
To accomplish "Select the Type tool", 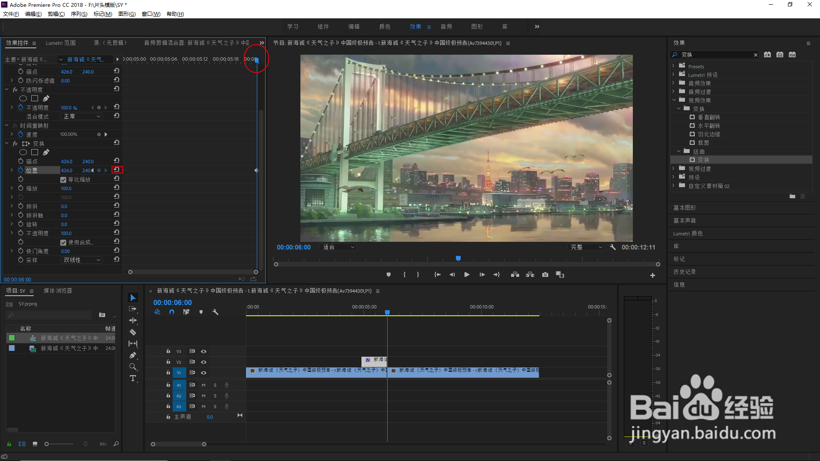I will [x=133, y=378].
